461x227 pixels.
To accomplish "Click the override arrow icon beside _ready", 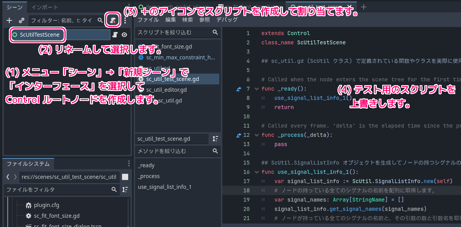I will [x=239, y=89].
